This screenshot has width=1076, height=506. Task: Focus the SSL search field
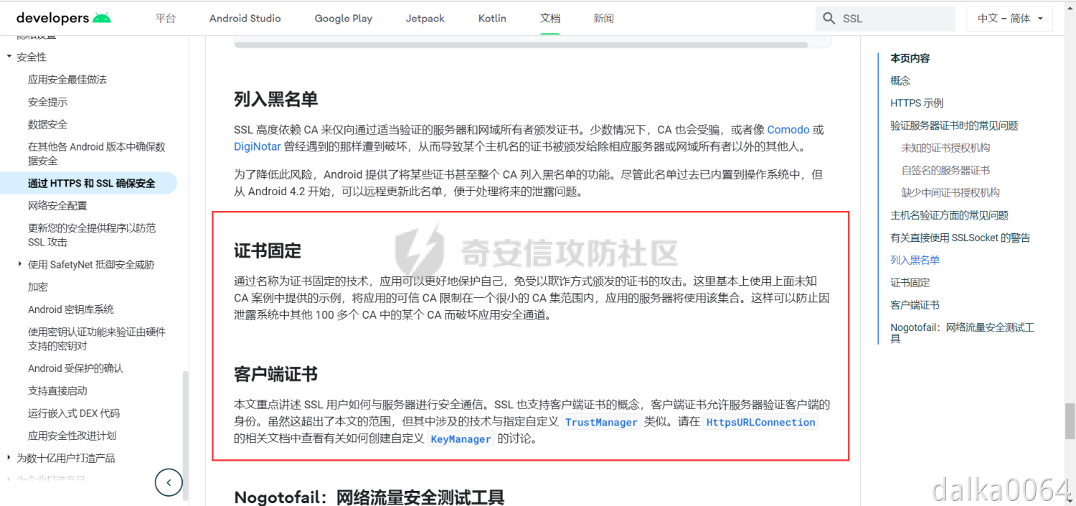(885, 19)
